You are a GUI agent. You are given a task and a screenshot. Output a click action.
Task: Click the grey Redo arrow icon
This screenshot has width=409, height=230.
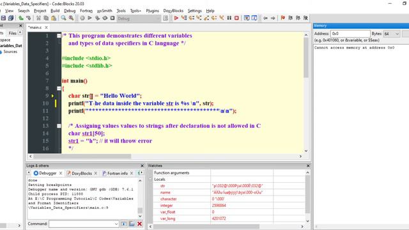(x=28, y=18)
